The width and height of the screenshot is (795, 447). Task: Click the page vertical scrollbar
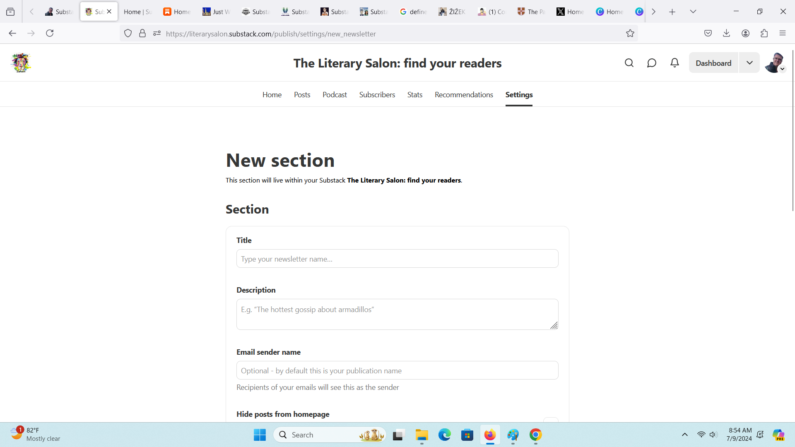click(793, 132)
